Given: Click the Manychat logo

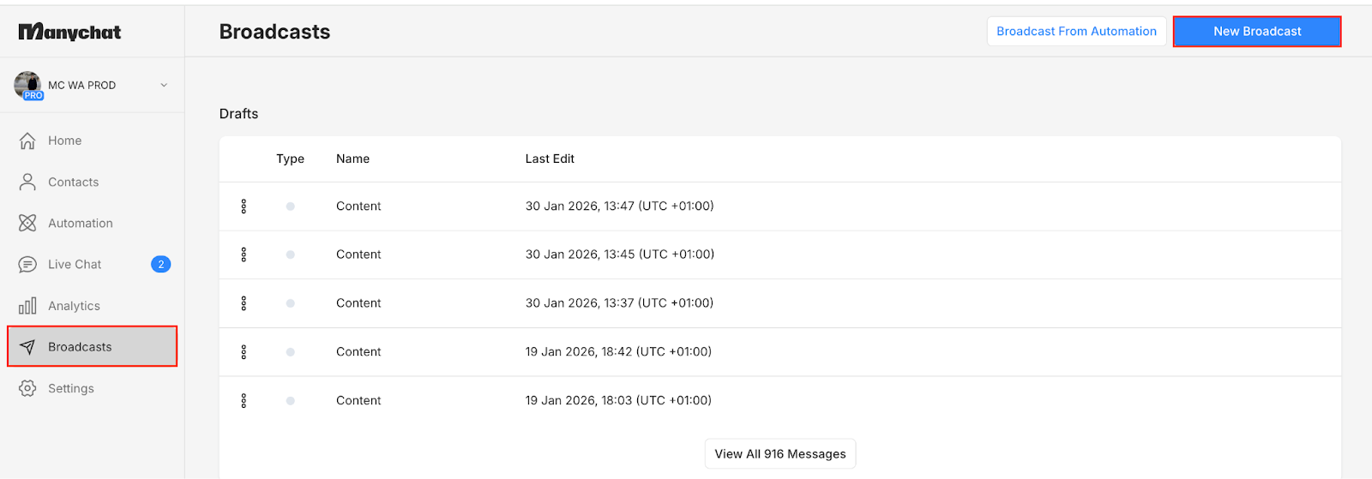Looking at the screenshot, I should click(69, 32).
